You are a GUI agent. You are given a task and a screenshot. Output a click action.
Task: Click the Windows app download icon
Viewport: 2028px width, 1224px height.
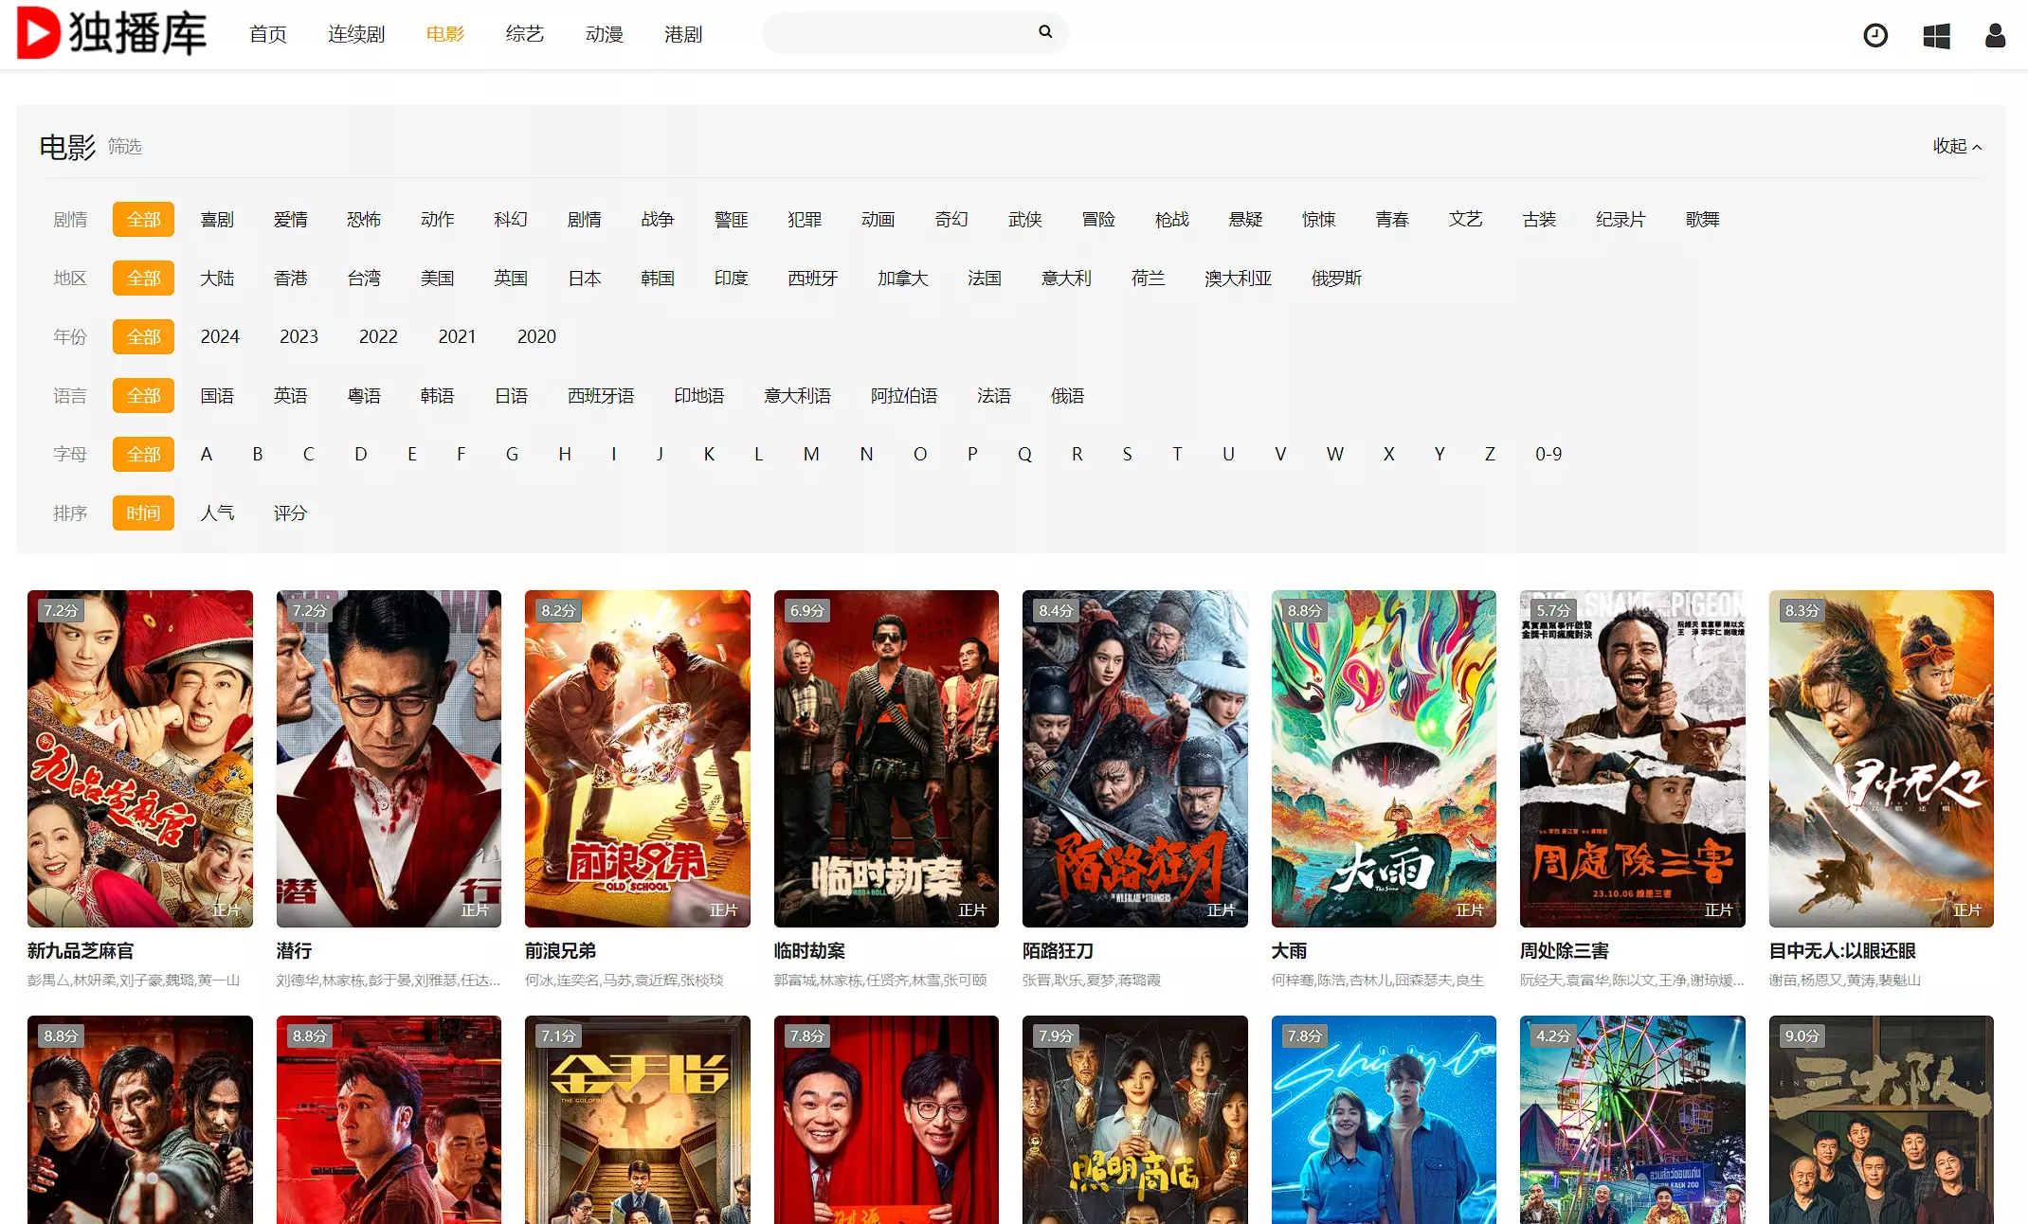1936,36
